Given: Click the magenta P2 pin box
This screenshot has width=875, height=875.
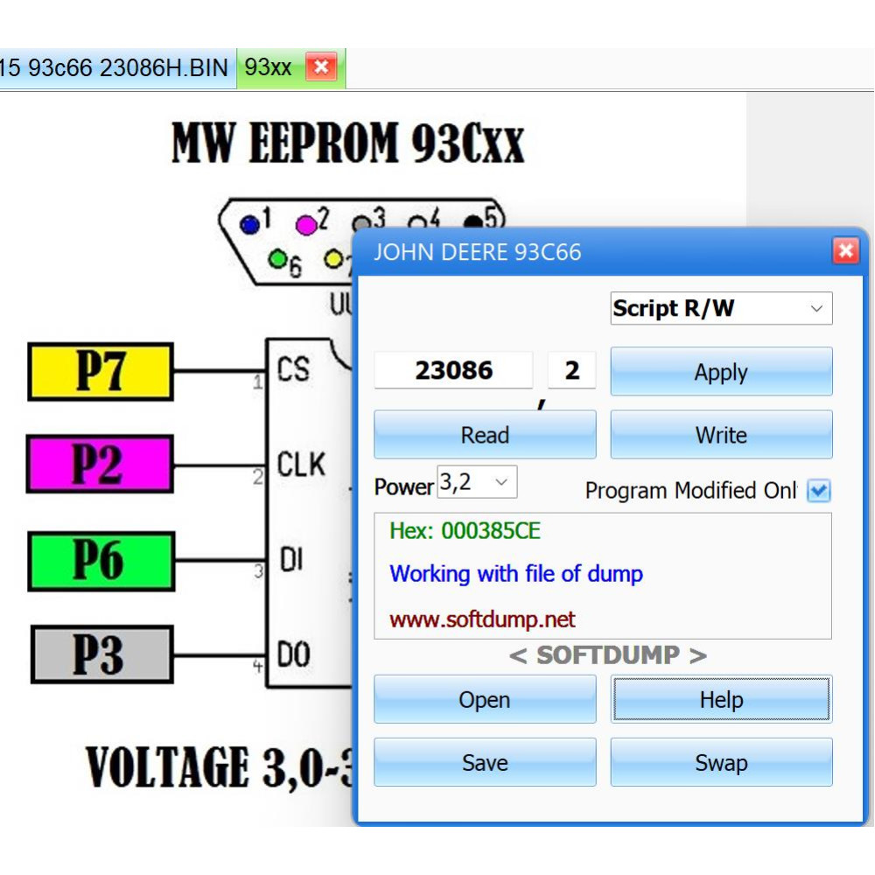Looking at the screenshot, I should coord(100,465).
